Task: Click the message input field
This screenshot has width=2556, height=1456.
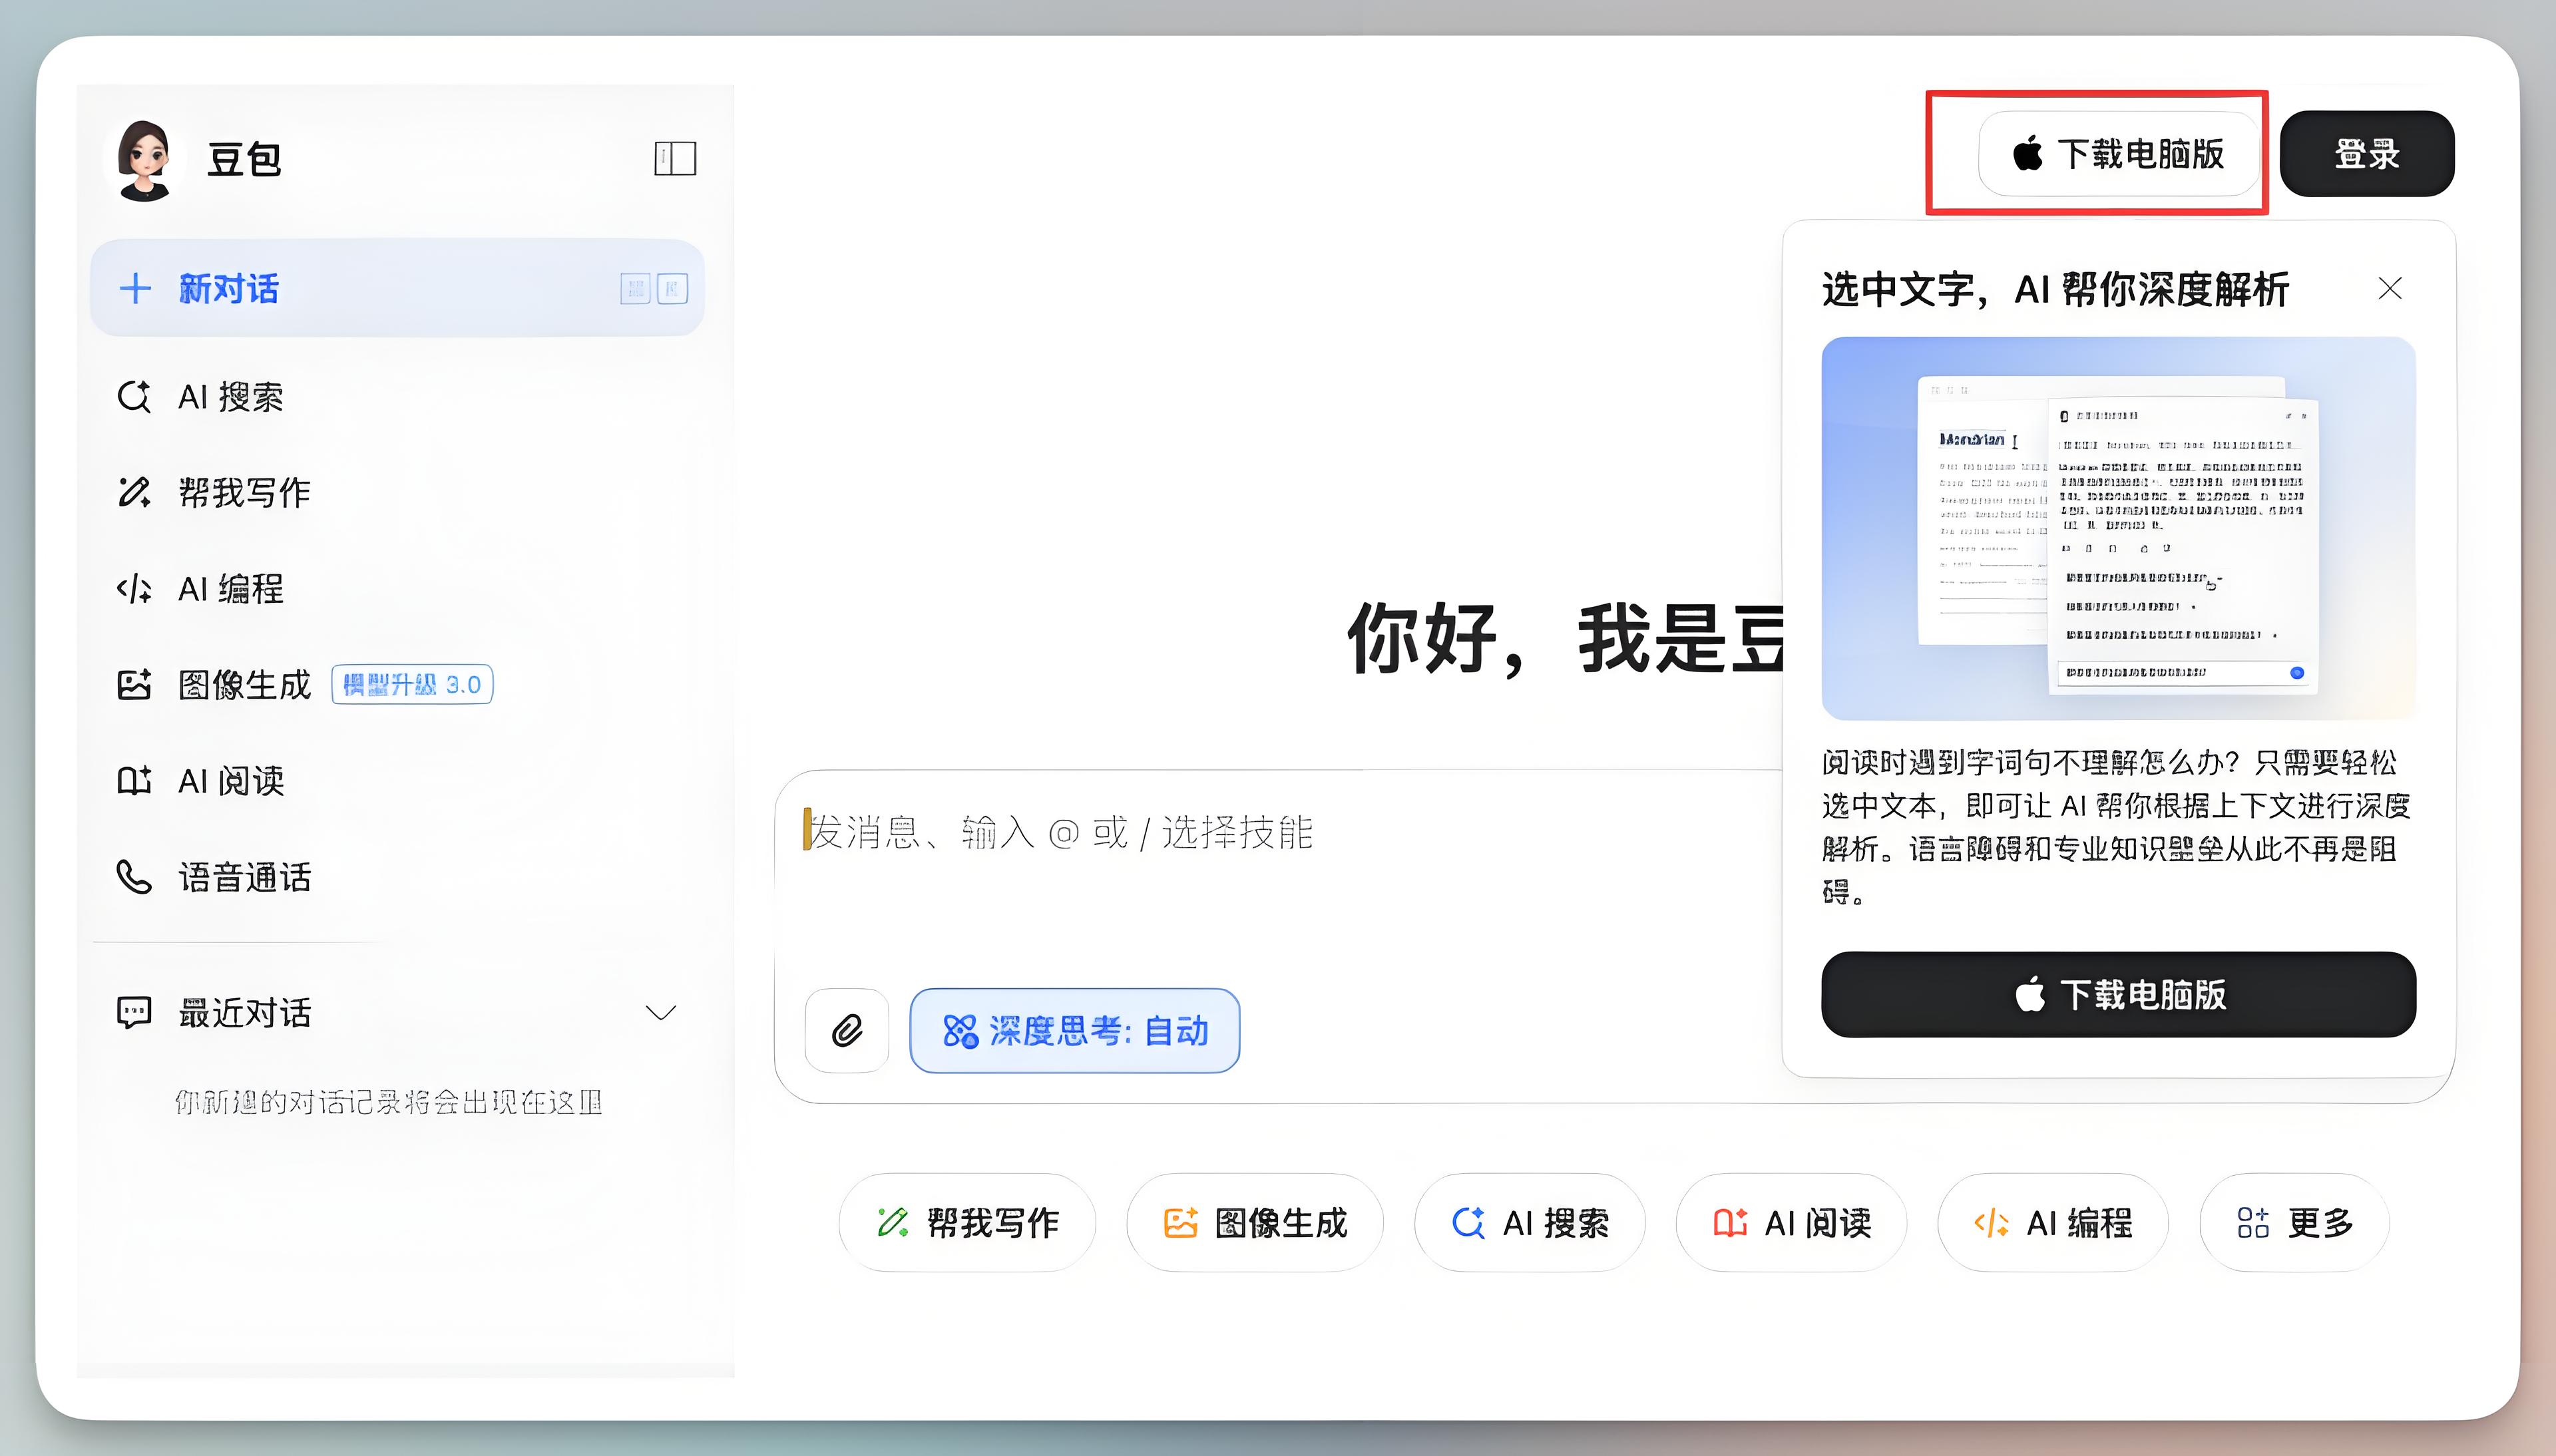Action: (1200, 833)
